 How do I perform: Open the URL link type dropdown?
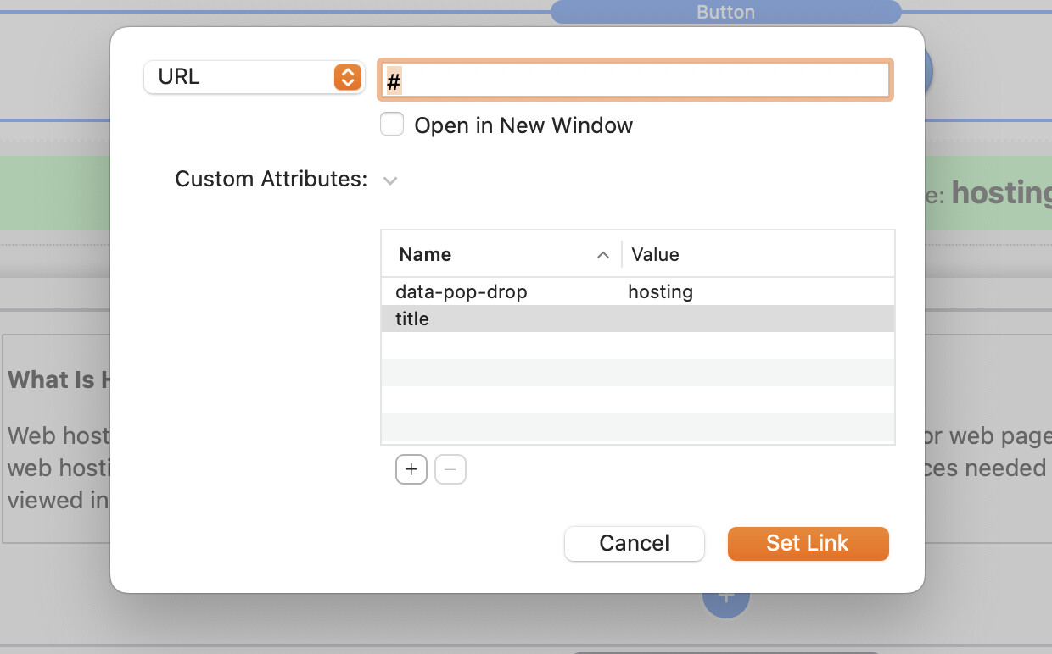(254, 77)
